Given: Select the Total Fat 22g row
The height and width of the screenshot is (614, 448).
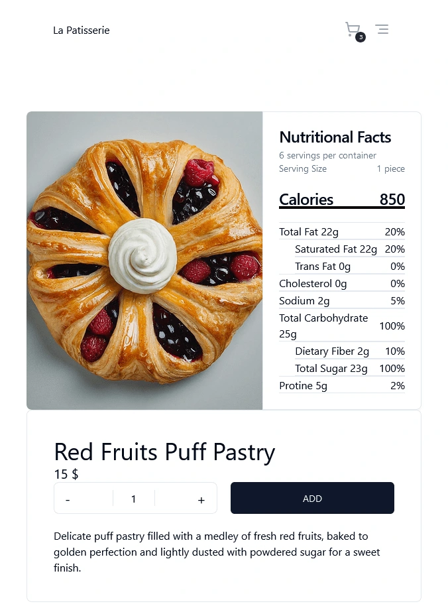Looking at the screenshot, I should pyautogui.click(x=341, y=231).
